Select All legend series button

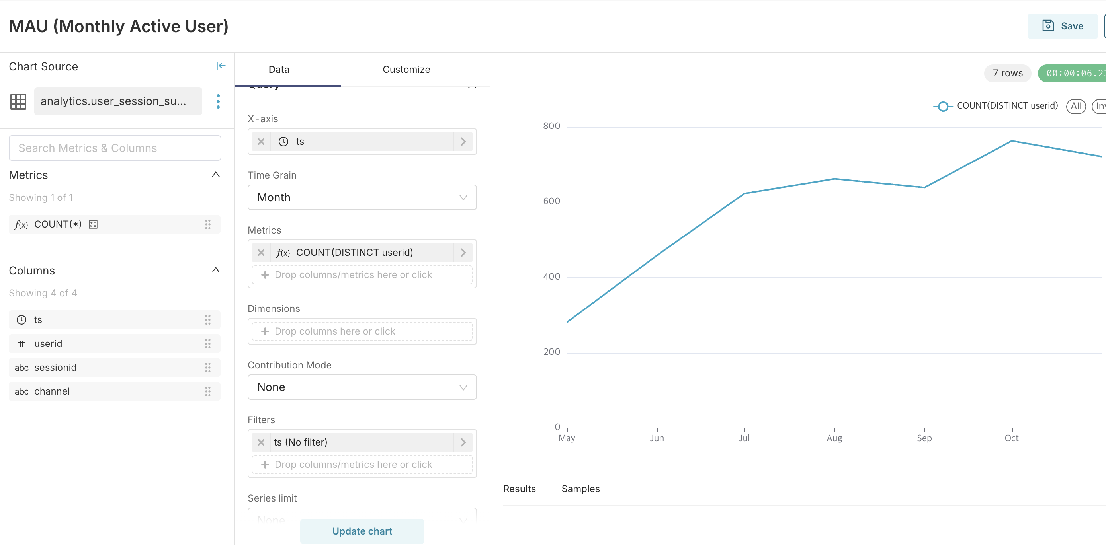coord(1075,106)
